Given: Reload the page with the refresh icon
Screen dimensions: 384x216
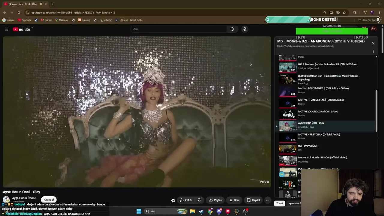Looking at the screenshot, I should pyautogui.click(x=19, y=13).
